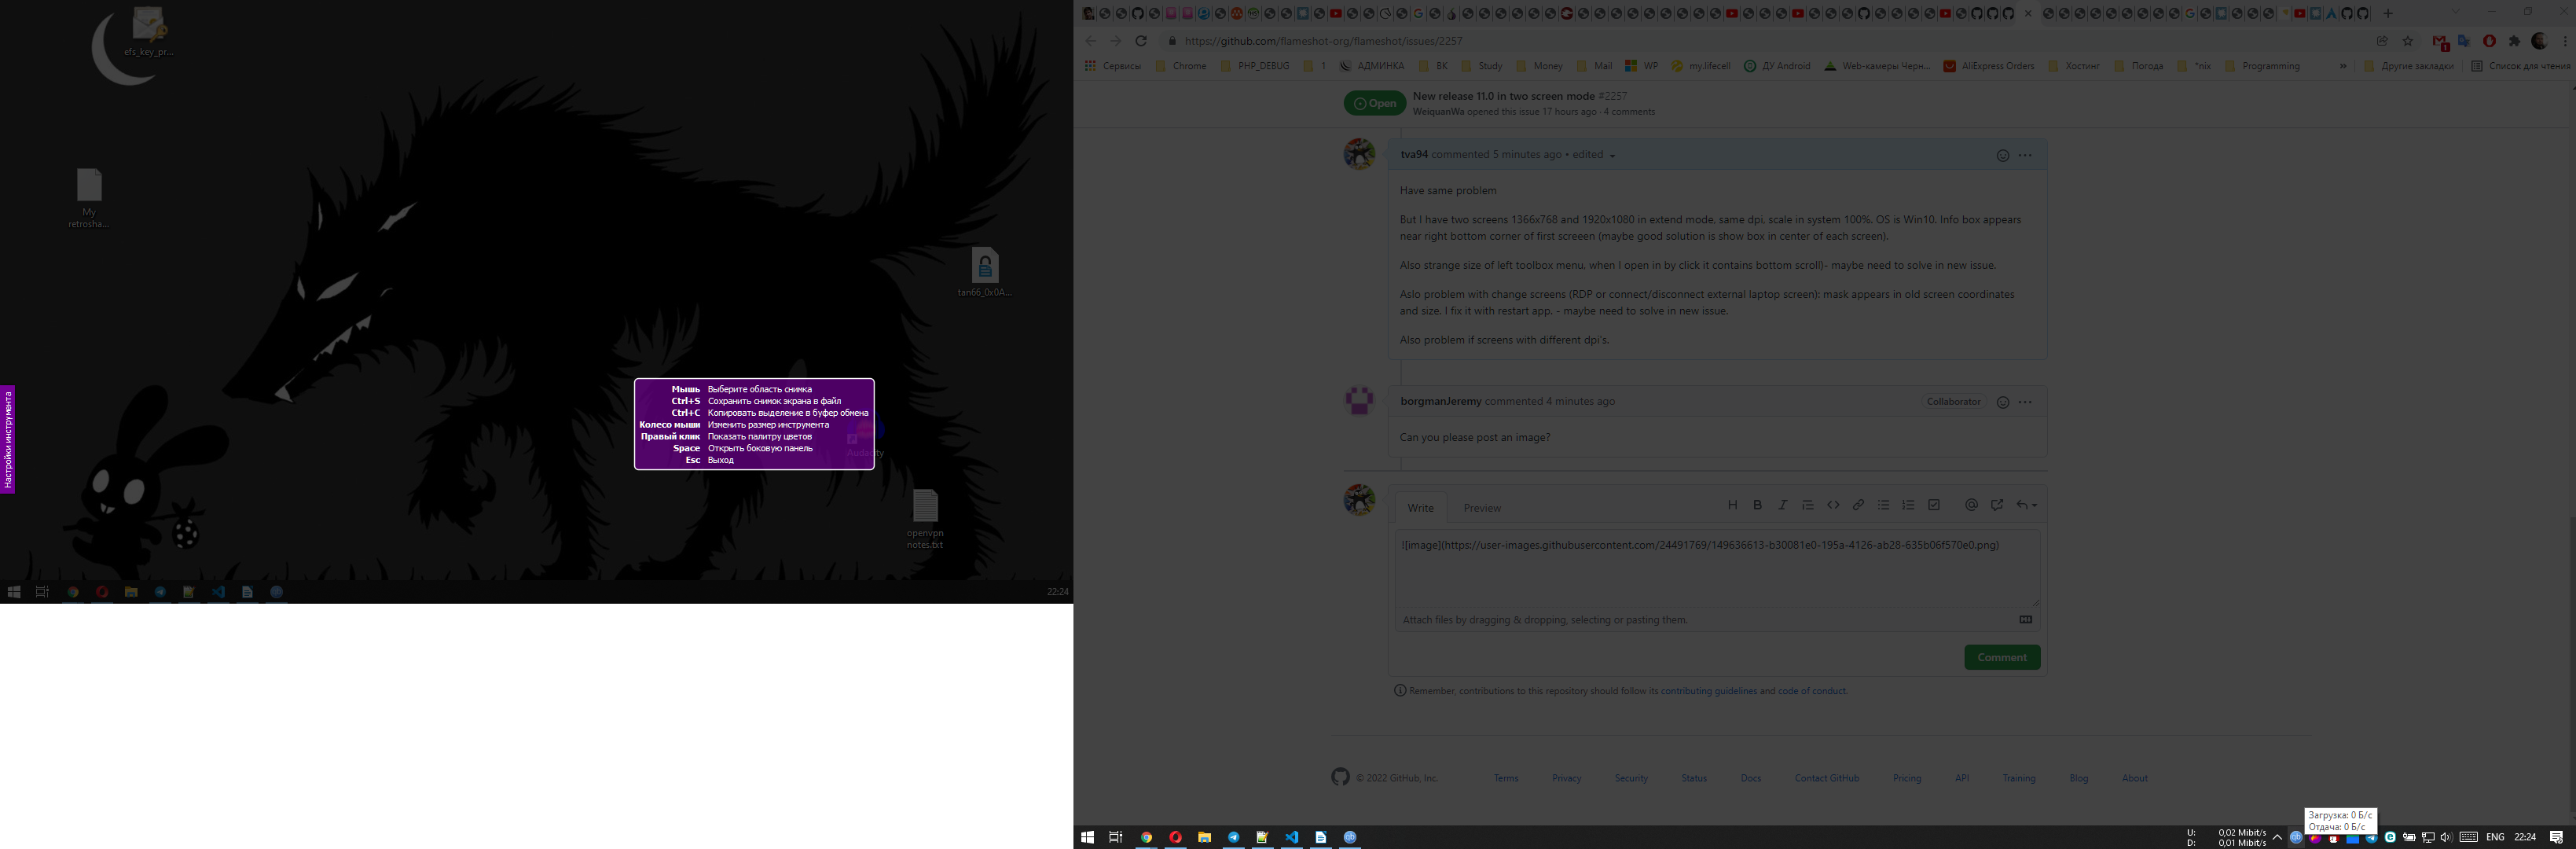The image size is (2576, 849).
Task: Add a link via chain icon
Action: tap(1858, 505)
